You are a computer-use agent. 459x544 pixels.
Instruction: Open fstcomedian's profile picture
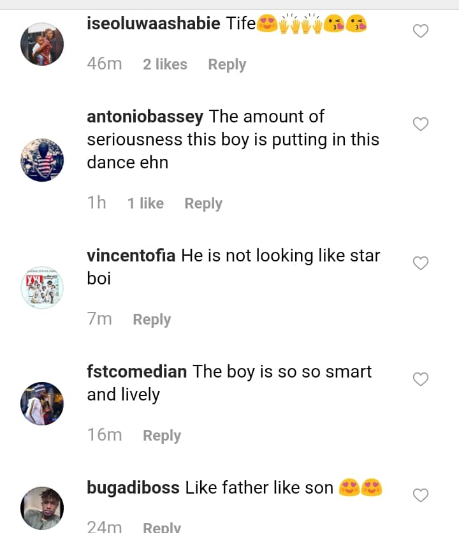42,404
